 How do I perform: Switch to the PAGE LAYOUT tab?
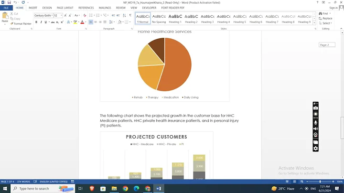coord(65,8)
